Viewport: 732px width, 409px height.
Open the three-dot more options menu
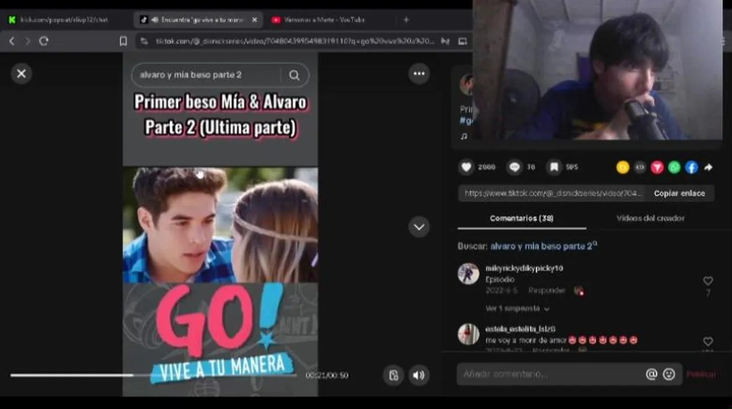coord(419,73)
